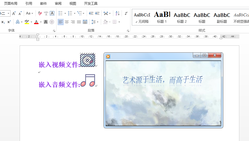The image size is (249, 141).
Task: Open the 邮件 ribbon tab
Action: click(x=43, y=4)
